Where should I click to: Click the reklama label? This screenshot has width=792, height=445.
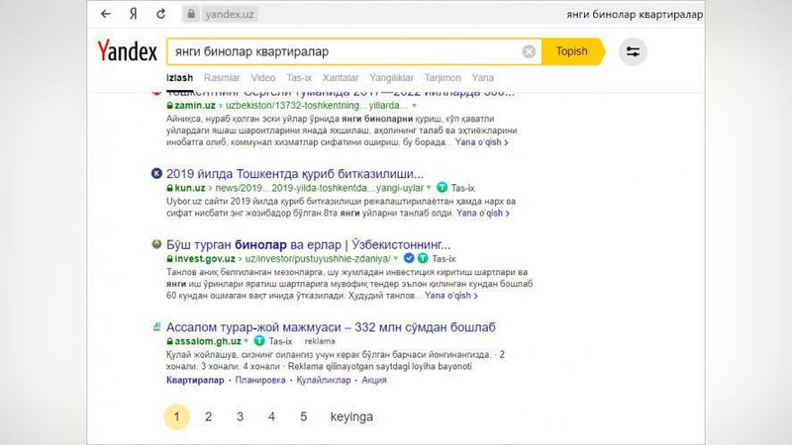click(x=320, y=341)
